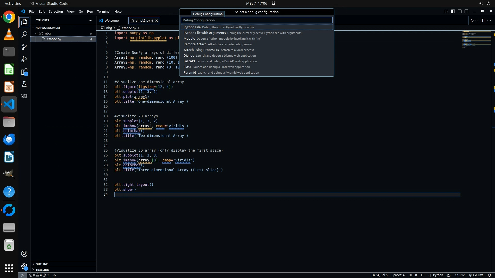
Task: Open the Testing flask view
Action: (24, 84)
